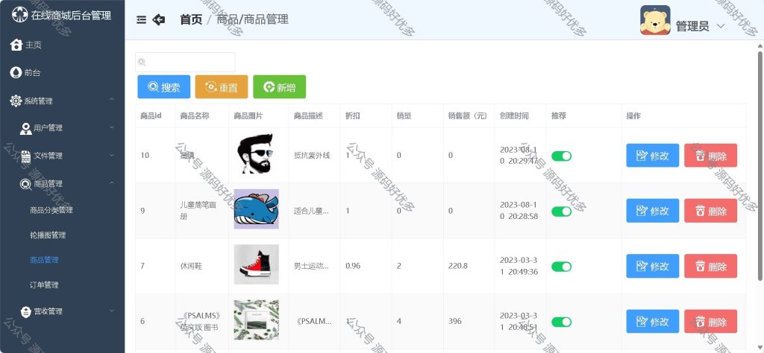The image size is (764, 353).
Task: Click 销售额（元） column header
Action: pyautogui.click(x=468, y=115)
